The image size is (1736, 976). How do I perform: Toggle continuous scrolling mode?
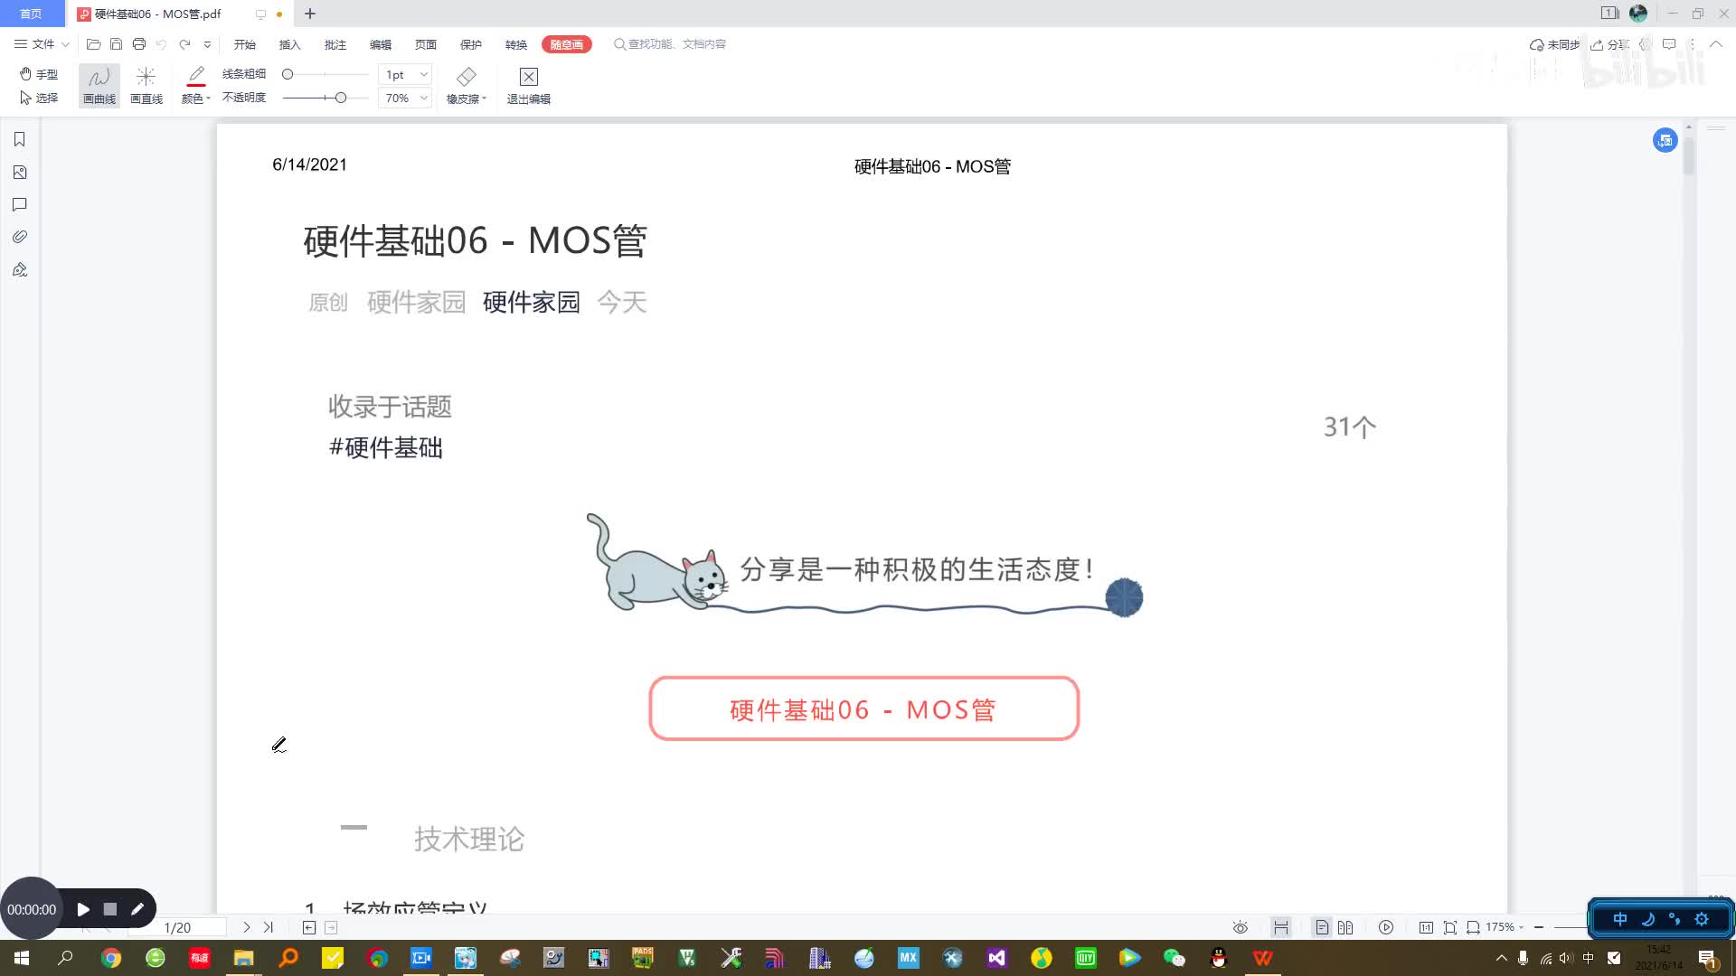pyautogui.click(x=1281, y=927)
